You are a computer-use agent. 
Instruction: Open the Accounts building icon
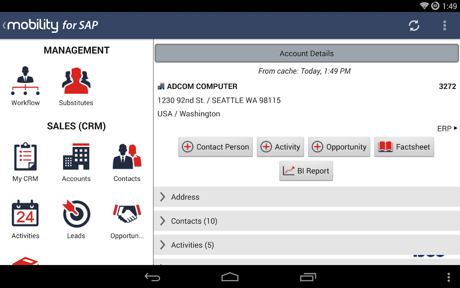(x=76, y=157)
